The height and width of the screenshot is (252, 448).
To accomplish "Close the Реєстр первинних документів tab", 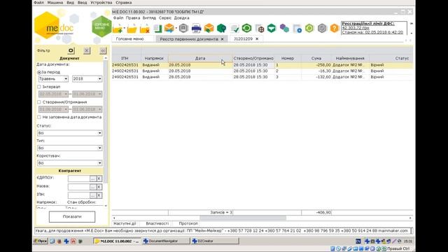I will click(223, 39).
